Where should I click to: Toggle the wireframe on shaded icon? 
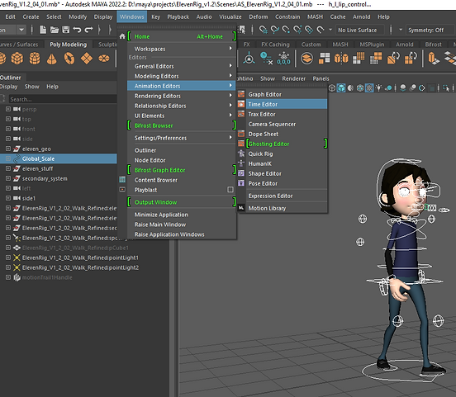pos(360,87)
